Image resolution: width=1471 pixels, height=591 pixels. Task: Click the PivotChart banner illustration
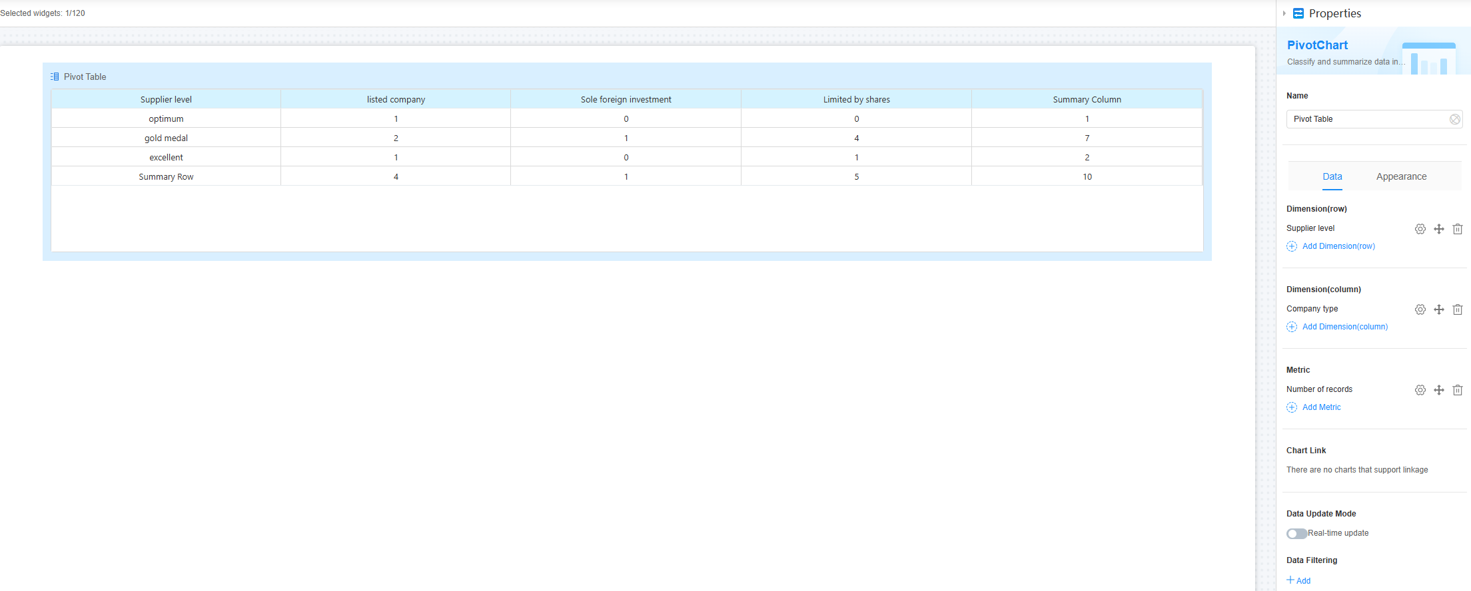tap(1429, 59)
